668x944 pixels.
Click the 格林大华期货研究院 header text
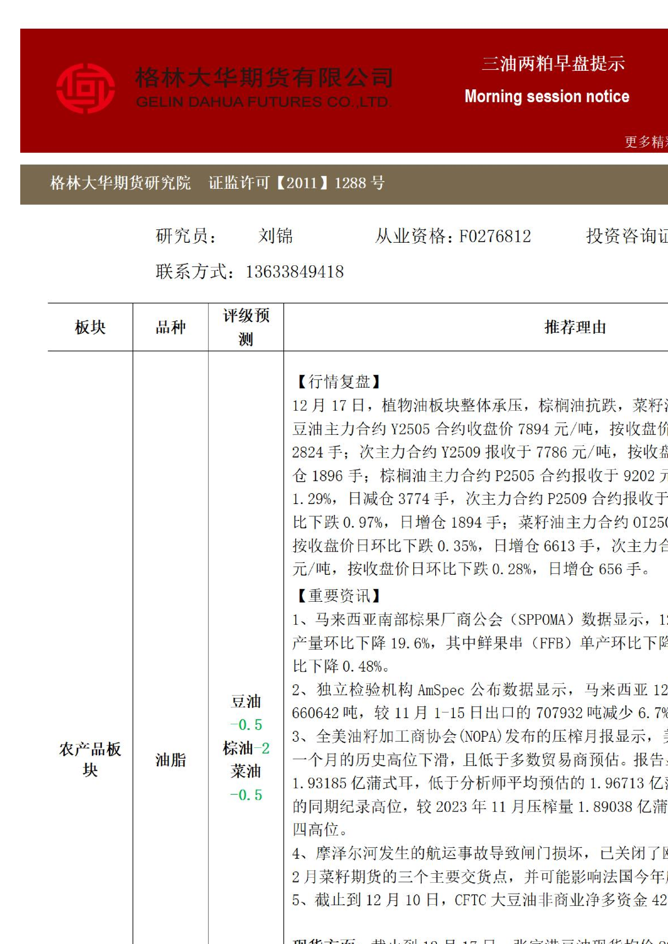(120, 183)
